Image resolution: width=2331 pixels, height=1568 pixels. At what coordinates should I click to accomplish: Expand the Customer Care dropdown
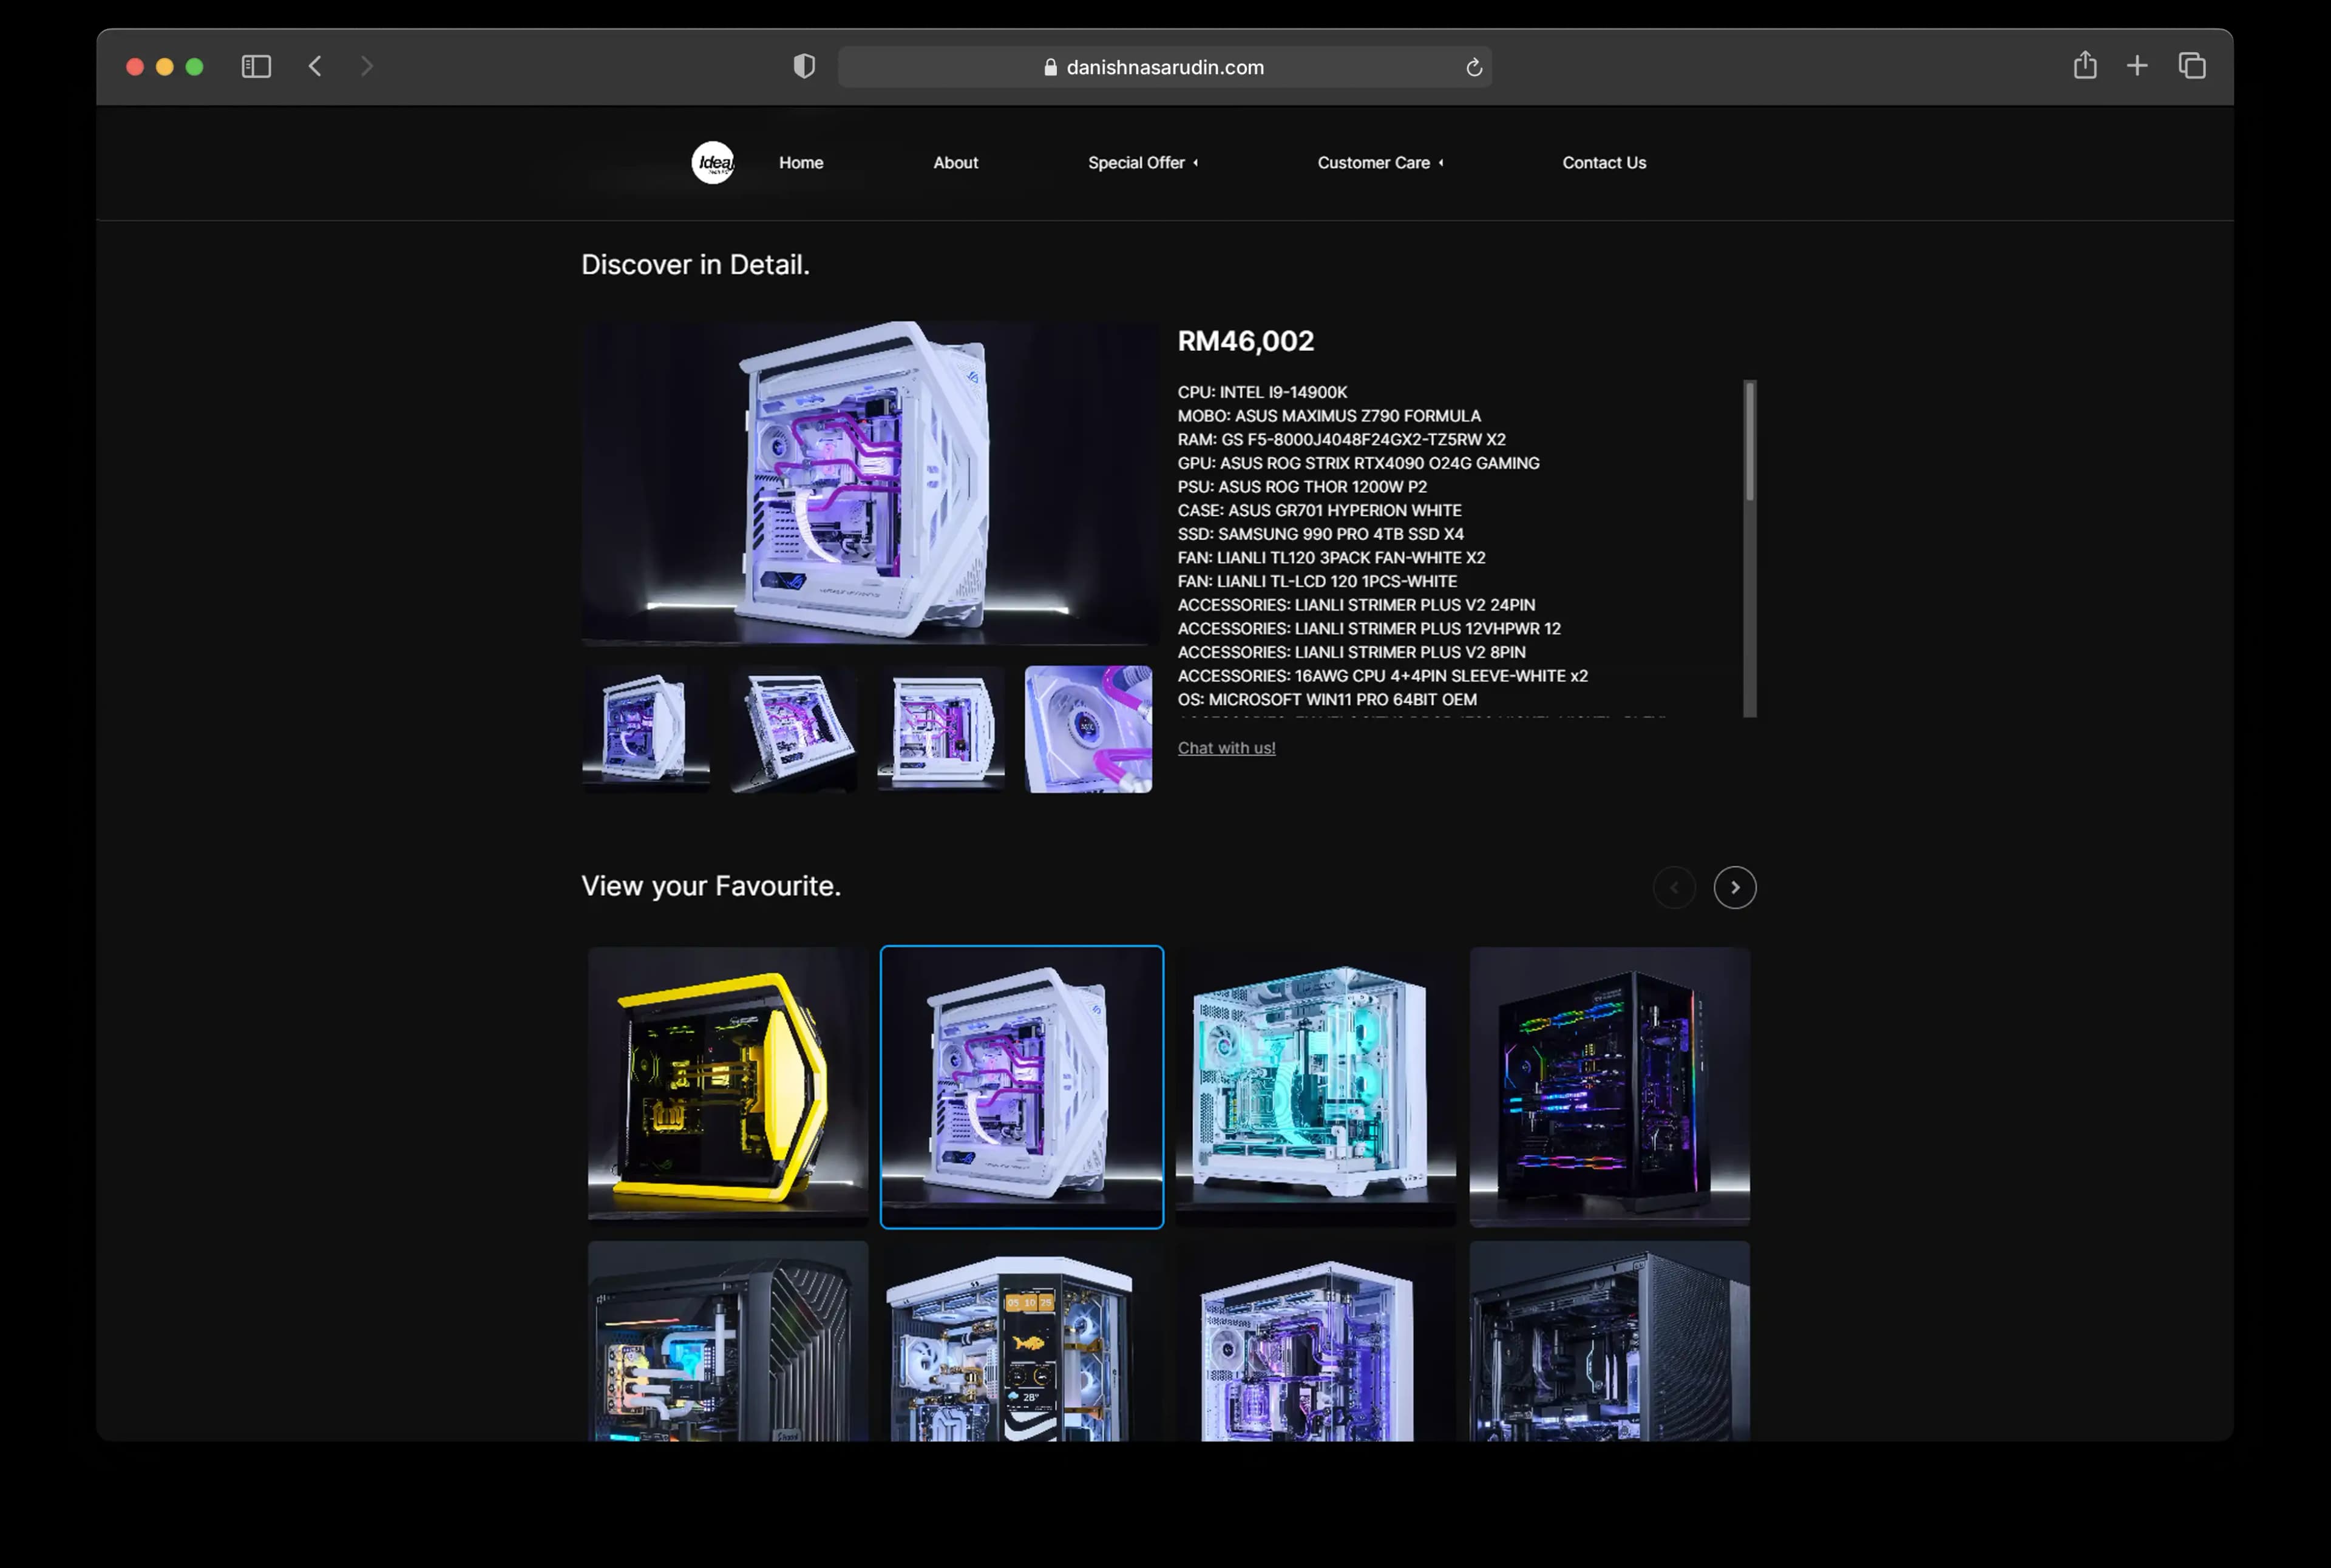1380,162
